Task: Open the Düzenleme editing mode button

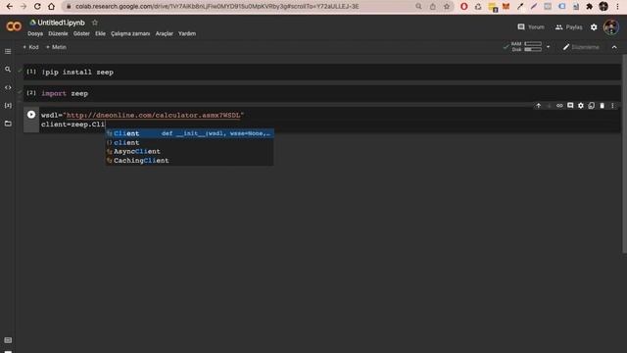Action: click(581, 47)
